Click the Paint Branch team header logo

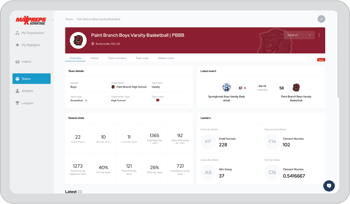pos(78,40)
